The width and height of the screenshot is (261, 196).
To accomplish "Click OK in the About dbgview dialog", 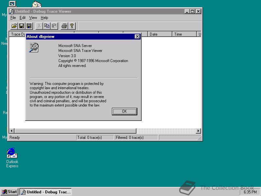I will 125,111.
